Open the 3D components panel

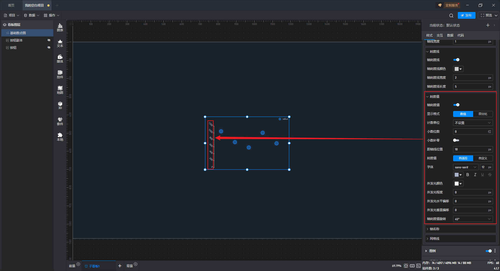click(60, 105)
